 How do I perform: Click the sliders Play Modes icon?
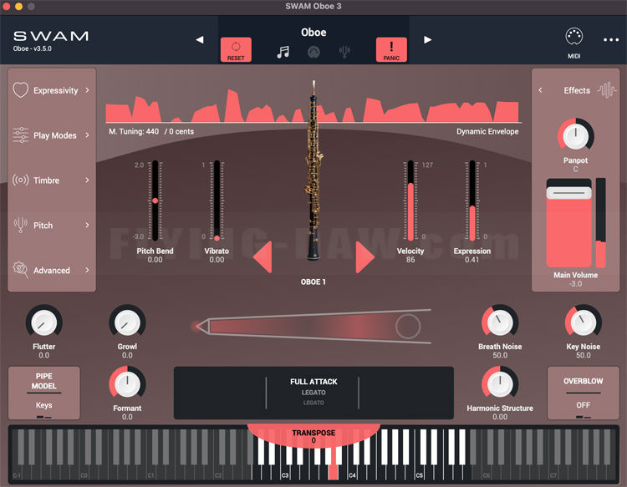pyautogui.click(x=20, y=135)
